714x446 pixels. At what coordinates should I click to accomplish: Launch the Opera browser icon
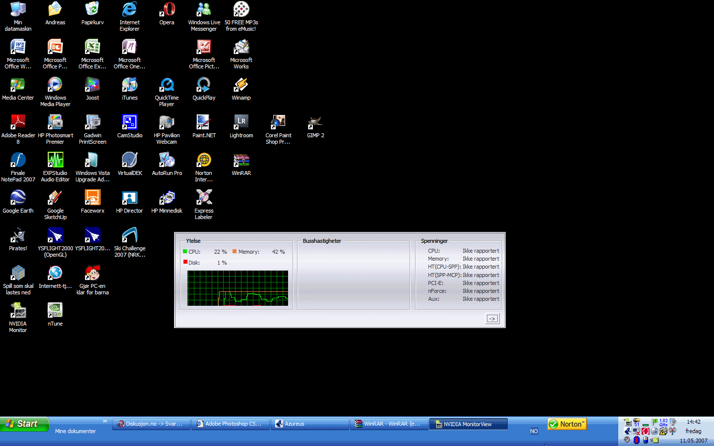pyautogui.click(x=167, y=13)
